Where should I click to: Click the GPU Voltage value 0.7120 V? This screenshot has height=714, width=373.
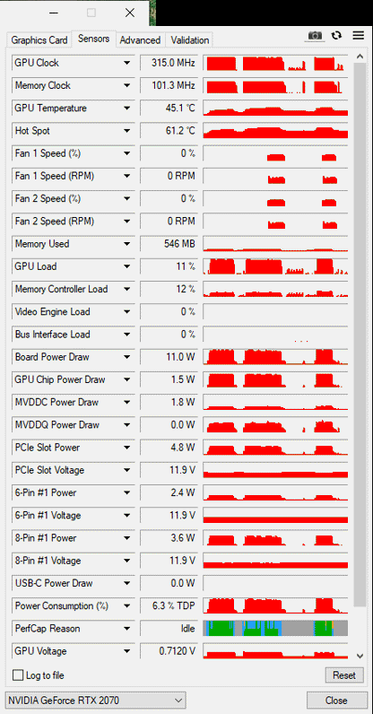click(x=169, y=651)
